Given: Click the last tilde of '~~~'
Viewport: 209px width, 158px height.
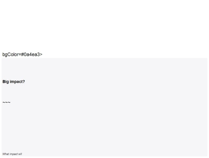Looking at the screenshot, I should (x=9, y=102).
